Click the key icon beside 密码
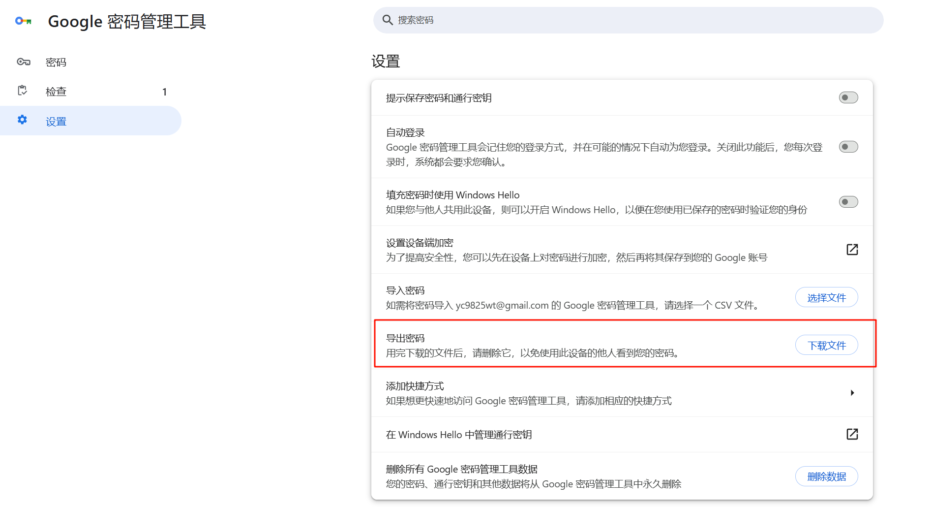The image size is (932, 507). pyautogui.click(x=24, y=62)
